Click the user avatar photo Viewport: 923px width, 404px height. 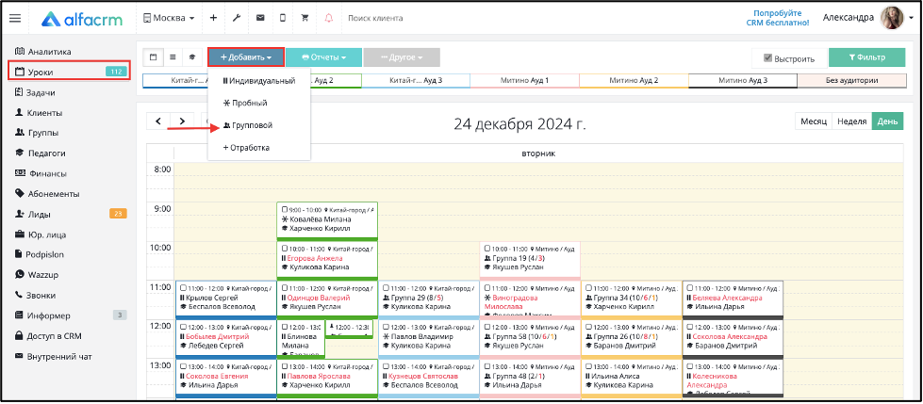pyautogui.click(x=892, y=18)
